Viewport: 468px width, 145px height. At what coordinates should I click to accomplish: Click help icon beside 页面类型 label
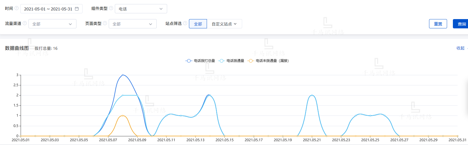click(x=105, y=23)
